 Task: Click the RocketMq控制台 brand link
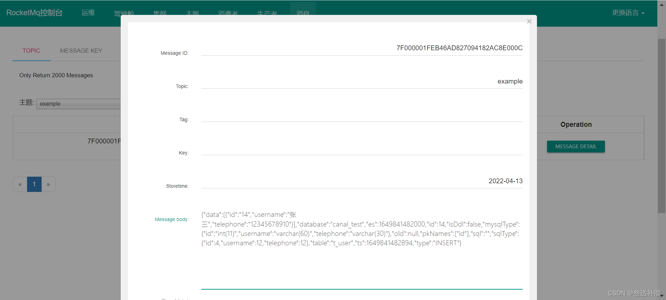tap(34, 13)
